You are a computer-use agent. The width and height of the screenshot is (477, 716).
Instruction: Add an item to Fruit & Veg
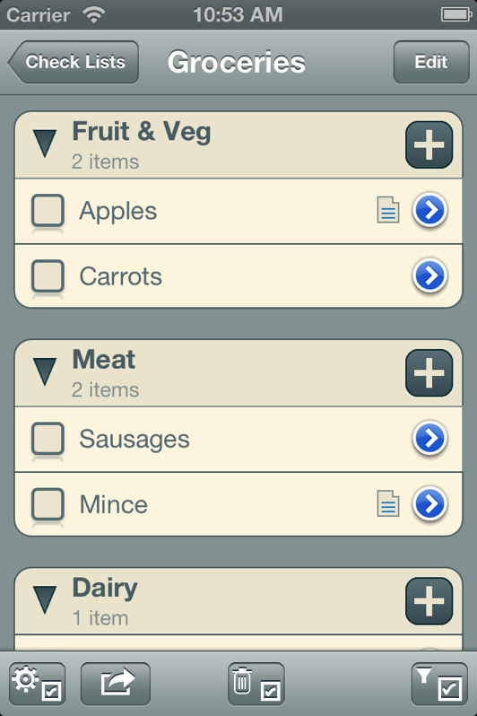(429, 144)
